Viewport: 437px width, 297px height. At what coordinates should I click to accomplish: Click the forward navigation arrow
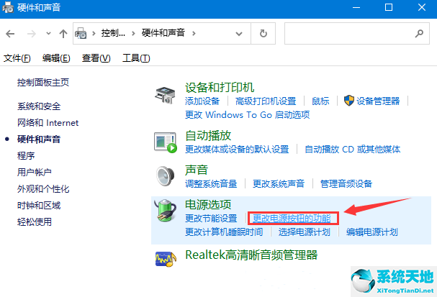pyautogui.click(x=31, y=34)
